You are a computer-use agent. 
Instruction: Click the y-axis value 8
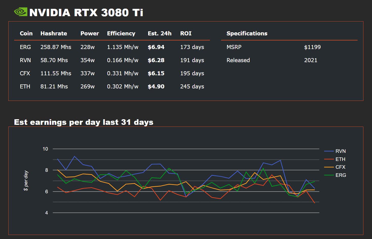(47, 170)
